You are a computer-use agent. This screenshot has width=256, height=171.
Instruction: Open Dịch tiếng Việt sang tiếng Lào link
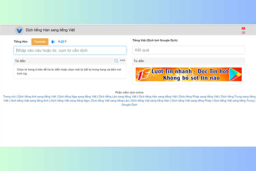pos(110,101)
